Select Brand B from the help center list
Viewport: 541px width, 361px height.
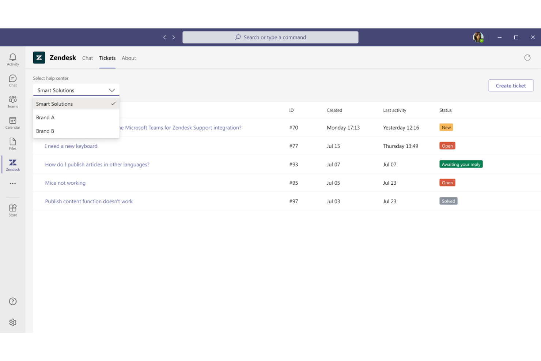(45, 131)
